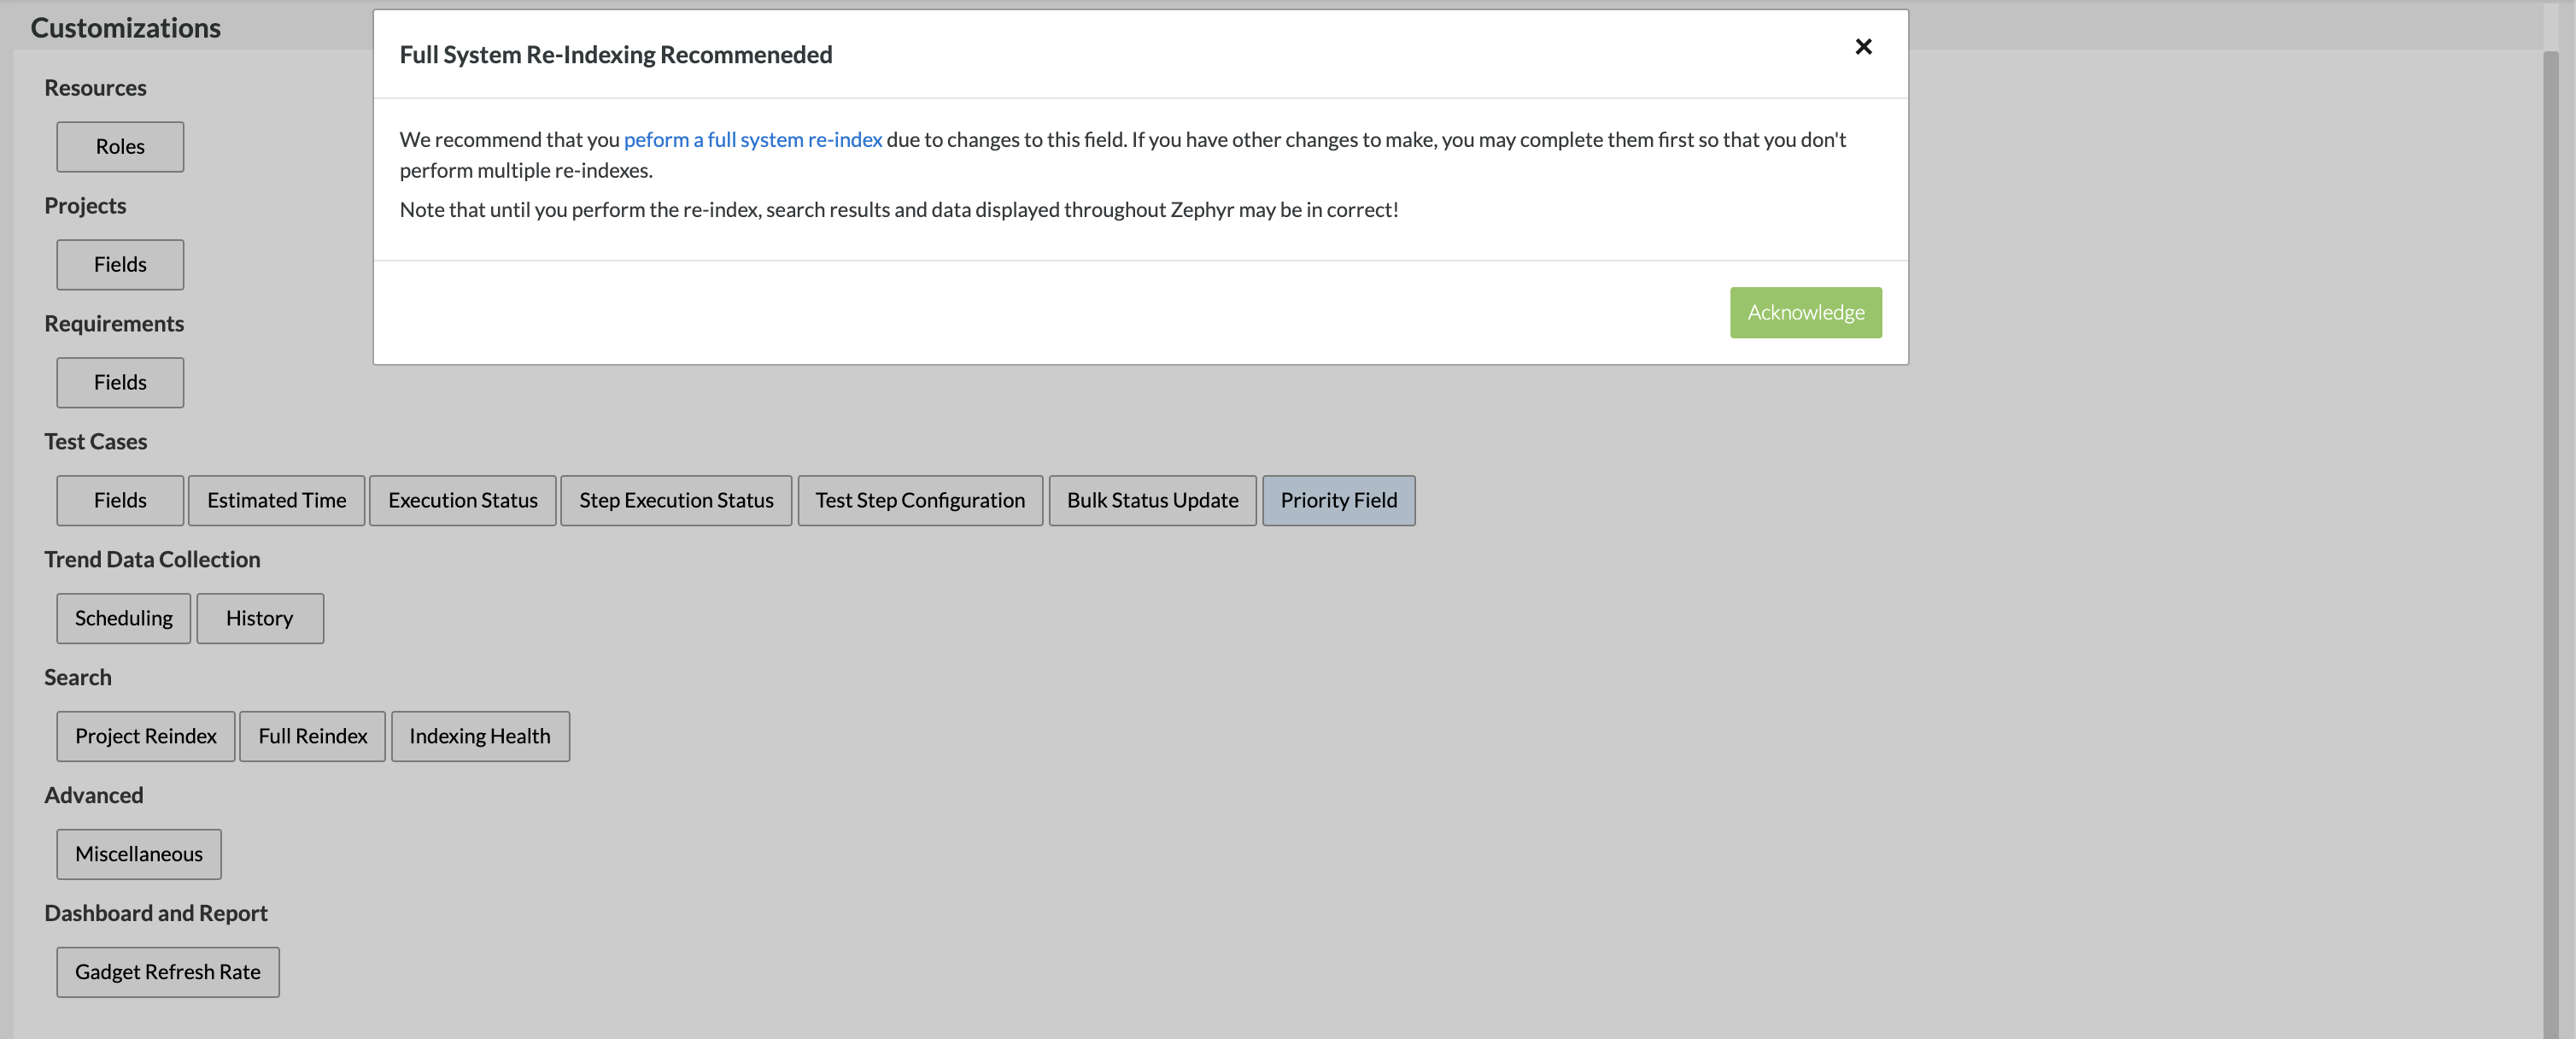Open Bulk Status Update settings

point(1152,501)
